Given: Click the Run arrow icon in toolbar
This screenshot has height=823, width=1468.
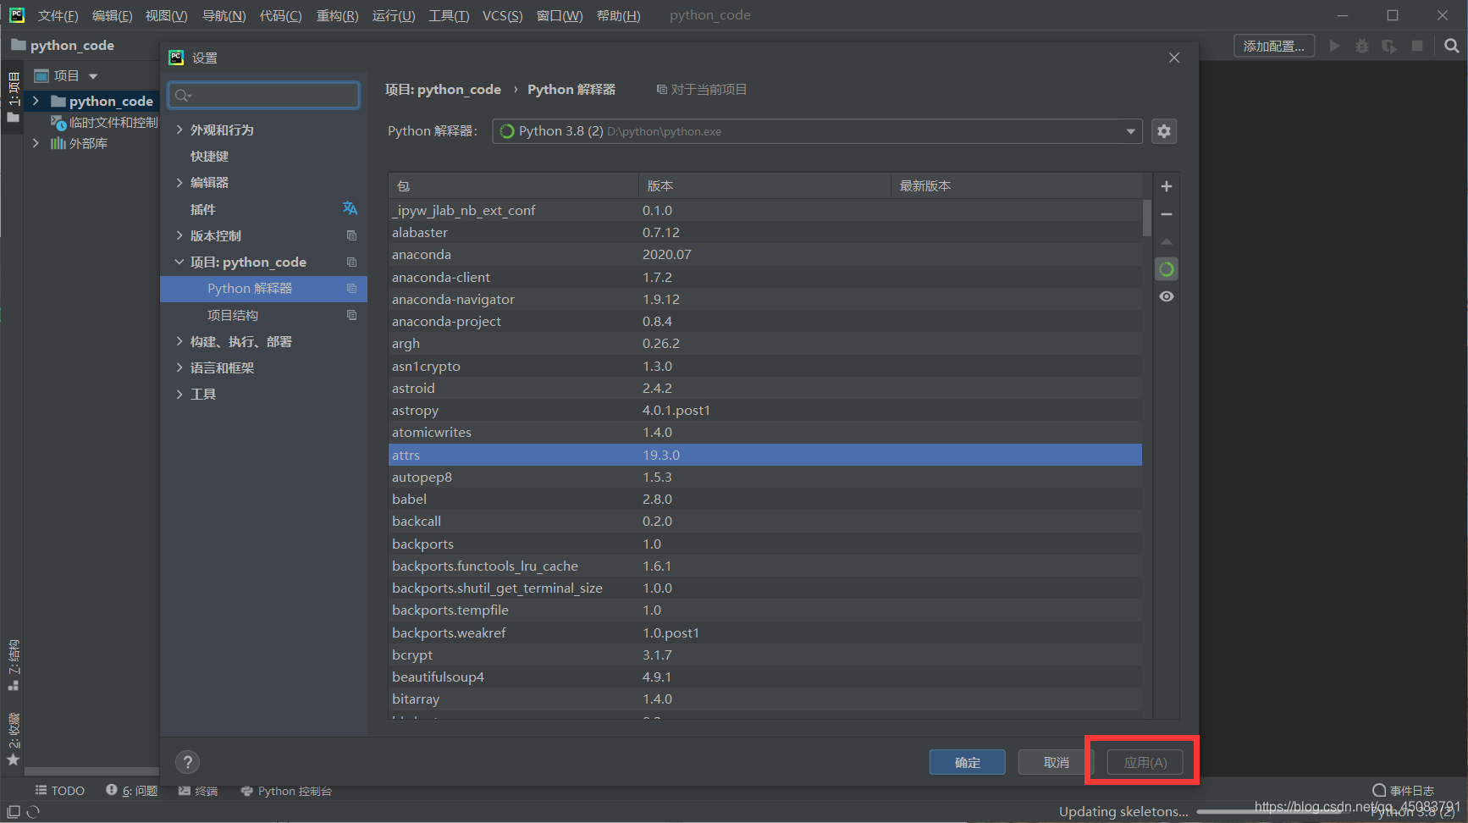Looking at the screenshot, I should point(1334,46).
